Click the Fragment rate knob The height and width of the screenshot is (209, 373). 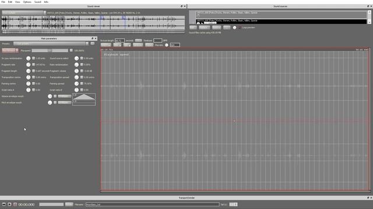(29, 64)
